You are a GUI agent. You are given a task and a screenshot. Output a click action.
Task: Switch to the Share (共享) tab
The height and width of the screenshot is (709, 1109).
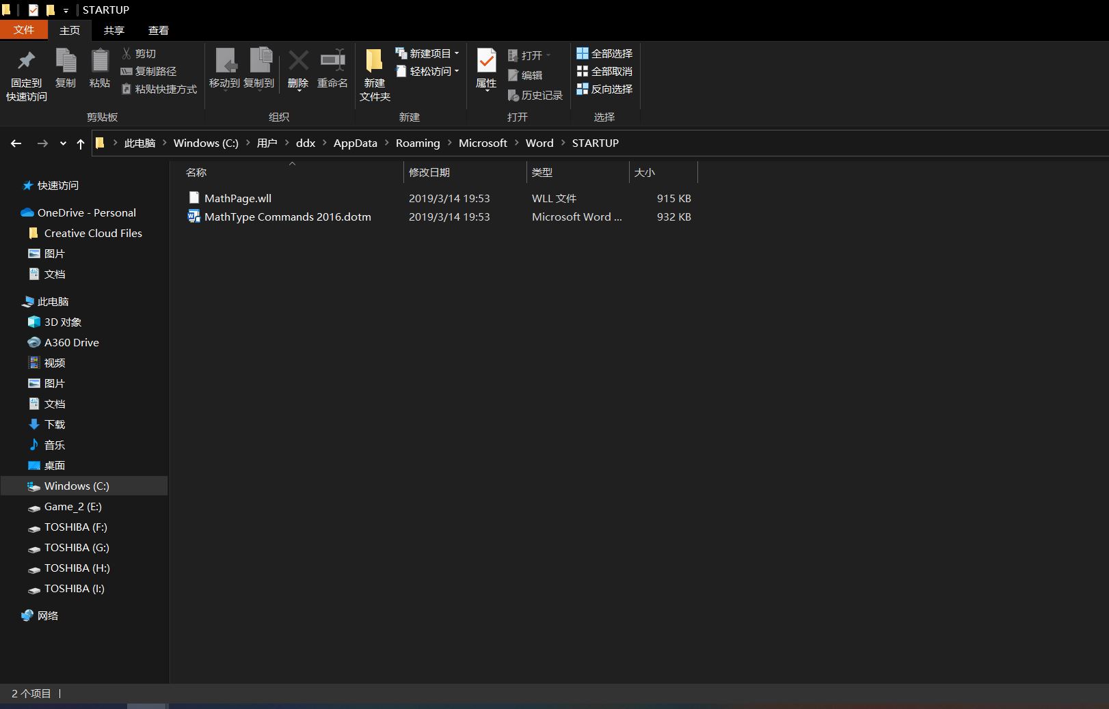click(x=114, y=30)
